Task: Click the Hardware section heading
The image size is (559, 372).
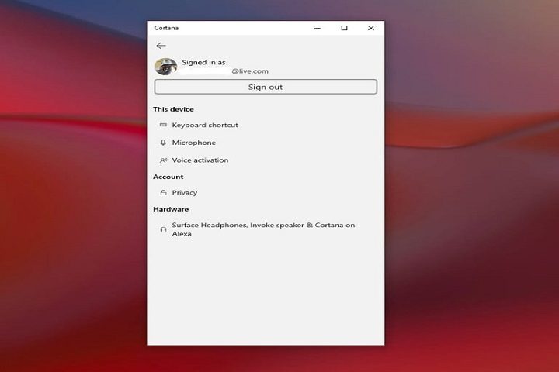Action: [171, 209]
